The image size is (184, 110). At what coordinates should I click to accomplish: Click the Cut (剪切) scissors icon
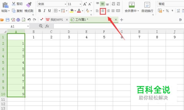[14, 4]
